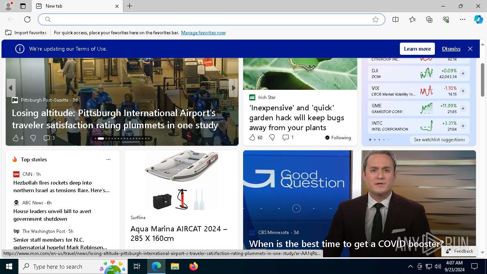The width and height of the screenshot is (487, 274).
Task: Open COVID booster video headline
Action: click(x=346, y=244)
